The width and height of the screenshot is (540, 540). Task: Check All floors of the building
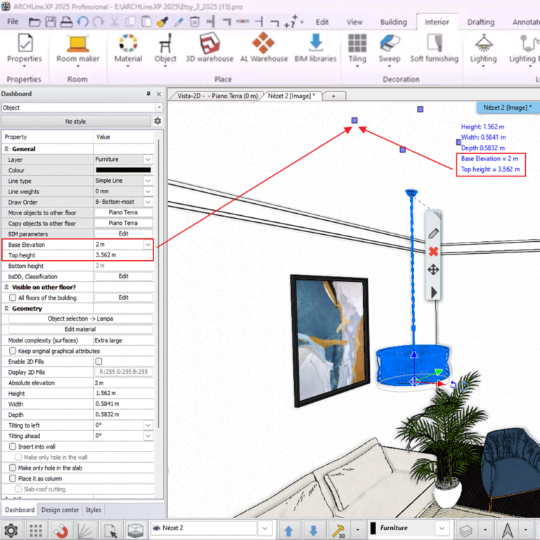point(13,297)
